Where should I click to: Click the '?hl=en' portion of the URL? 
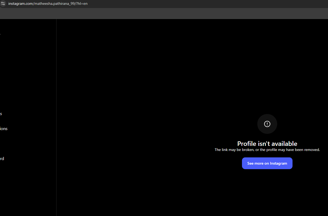pos(82,3)
